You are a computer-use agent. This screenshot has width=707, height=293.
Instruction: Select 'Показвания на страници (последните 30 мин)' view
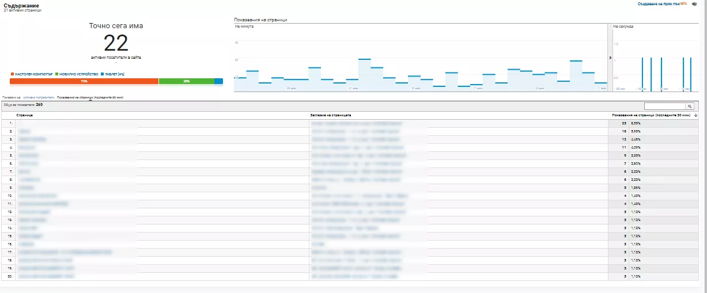coord(90,97)
